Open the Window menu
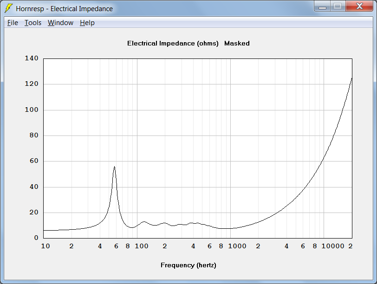Image resolution: width=377 pixels, height=284 pixels. coord(60,23)
